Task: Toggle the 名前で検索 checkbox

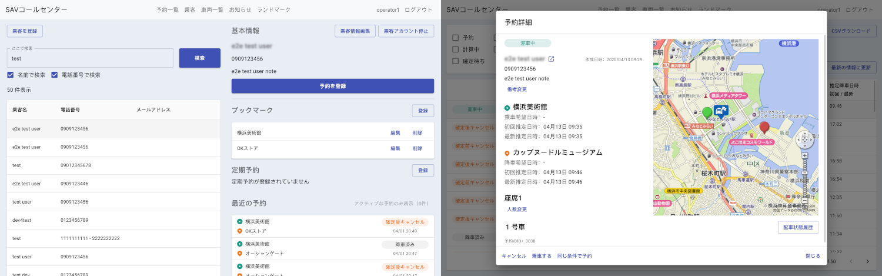Action: 11,75
